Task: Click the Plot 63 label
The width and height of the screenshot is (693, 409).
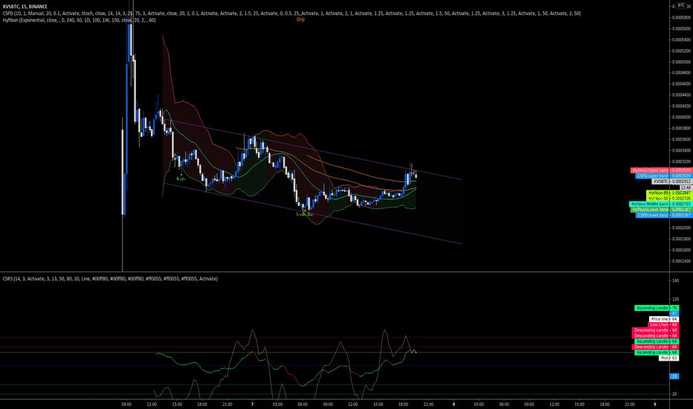Action: coord(668,358)
